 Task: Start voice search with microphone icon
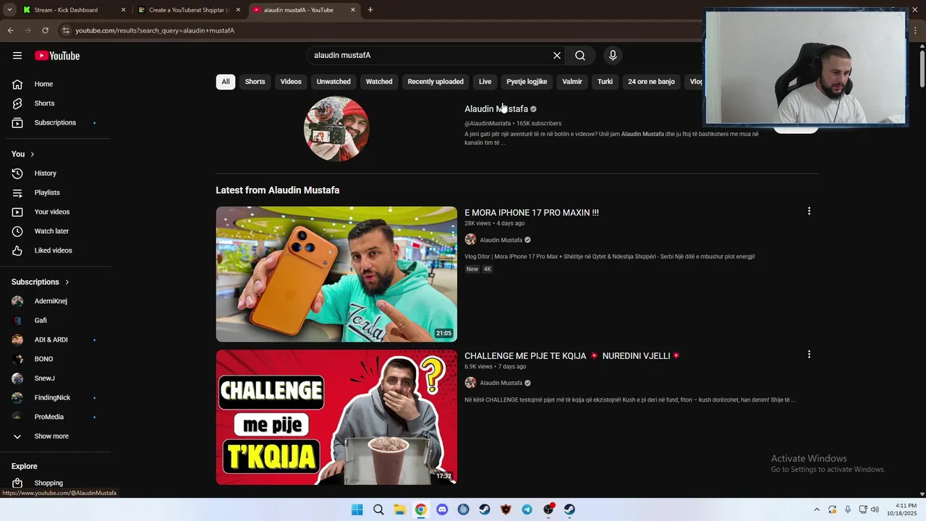613,56
